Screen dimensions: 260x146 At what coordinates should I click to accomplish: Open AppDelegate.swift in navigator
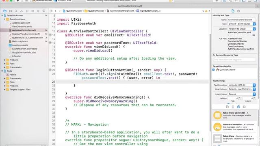click(x=21, y=23)
